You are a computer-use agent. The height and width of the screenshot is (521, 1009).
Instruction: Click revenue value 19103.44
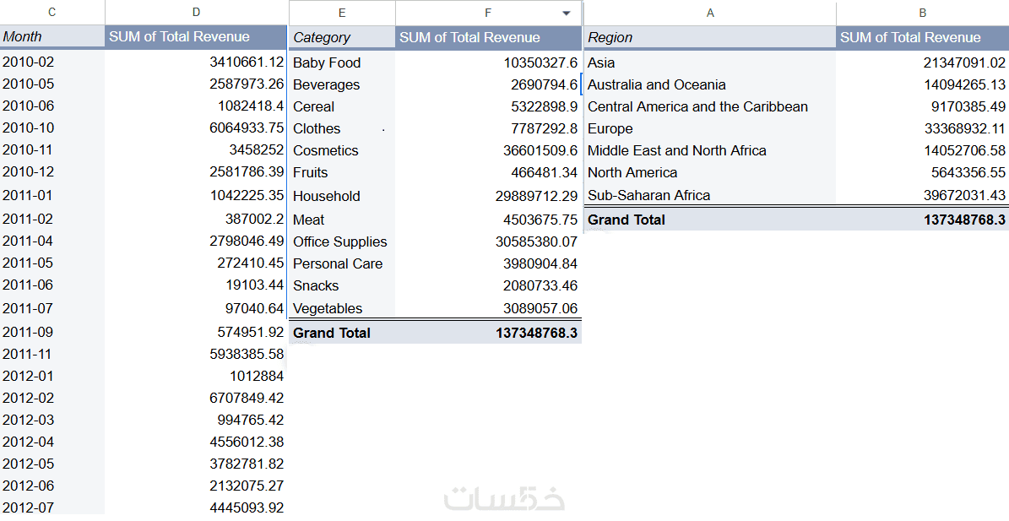254,285
